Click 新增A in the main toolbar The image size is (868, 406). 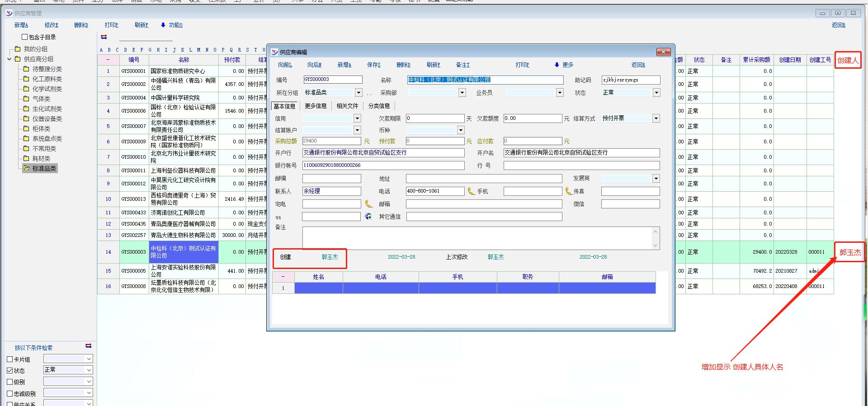[x=21, y=25]
